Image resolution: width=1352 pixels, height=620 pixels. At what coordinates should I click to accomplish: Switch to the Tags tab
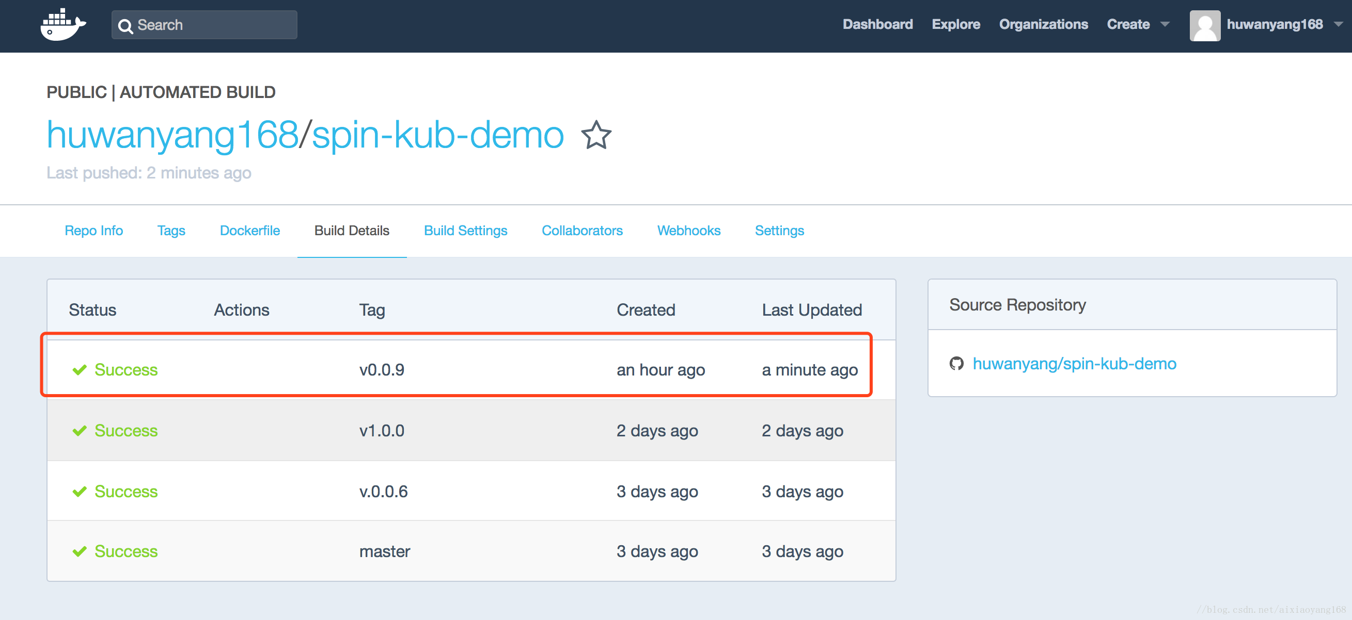[171, 231]
